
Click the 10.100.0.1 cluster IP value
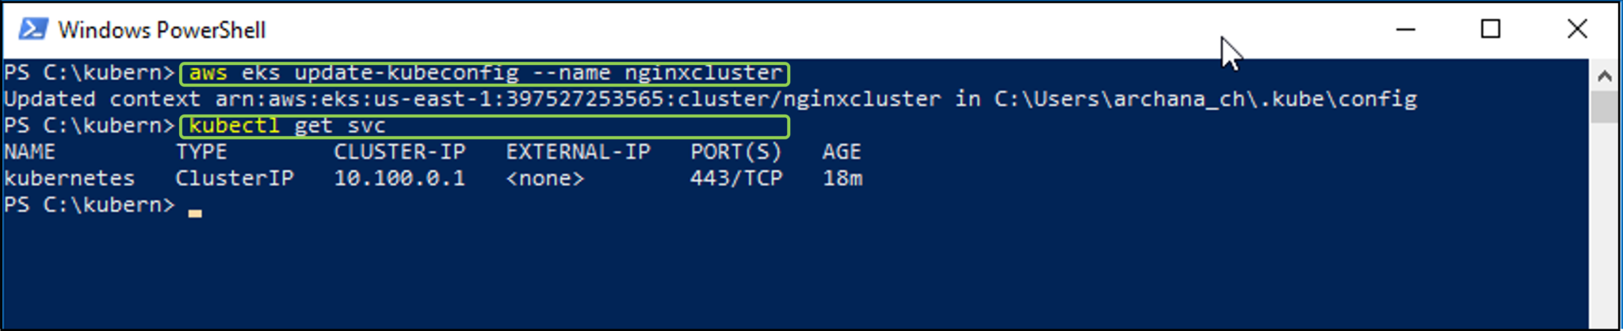pyautogui.click(x=399, y=178)
